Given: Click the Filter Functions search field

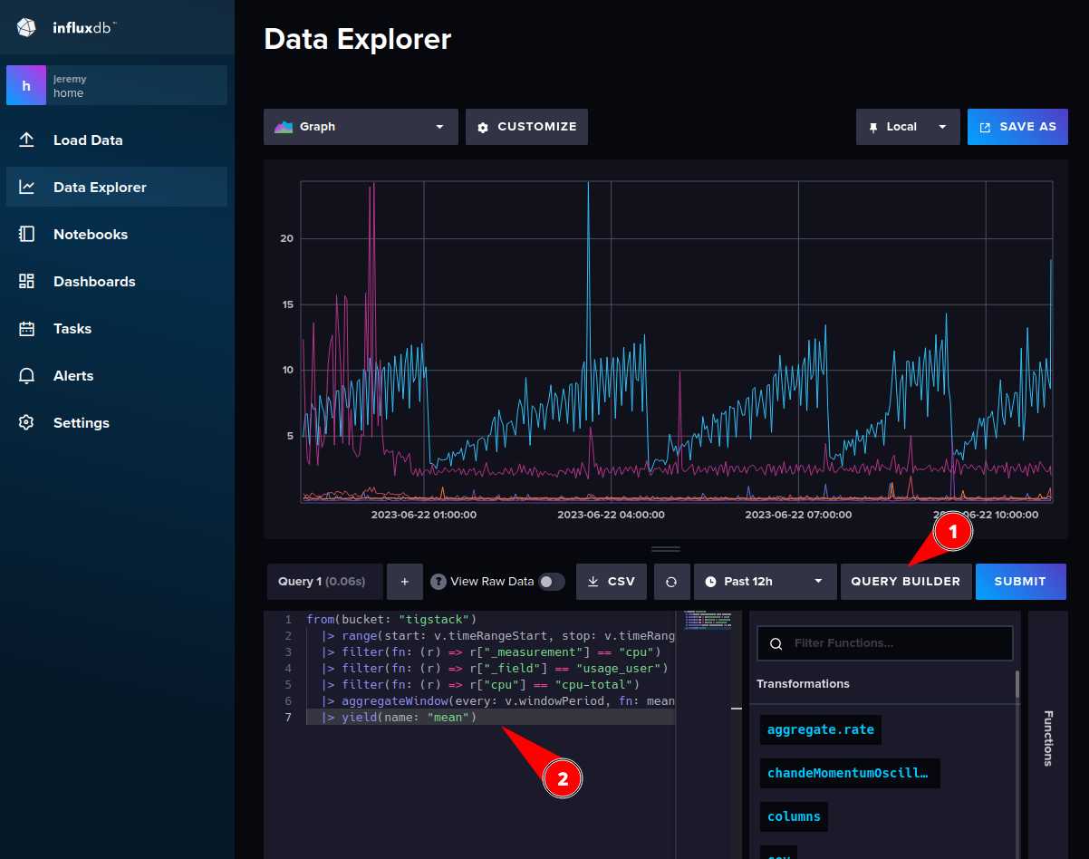Looking at the screenshot, I should [x=884, y=643].
